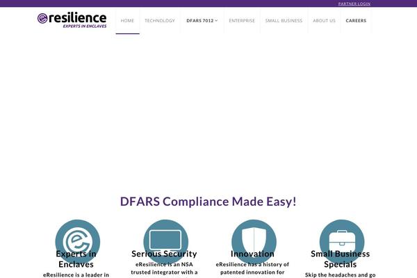This screenshot has height=278, width=417.
Task: Open the About Us menu item
Action: [x=324, y=20]
